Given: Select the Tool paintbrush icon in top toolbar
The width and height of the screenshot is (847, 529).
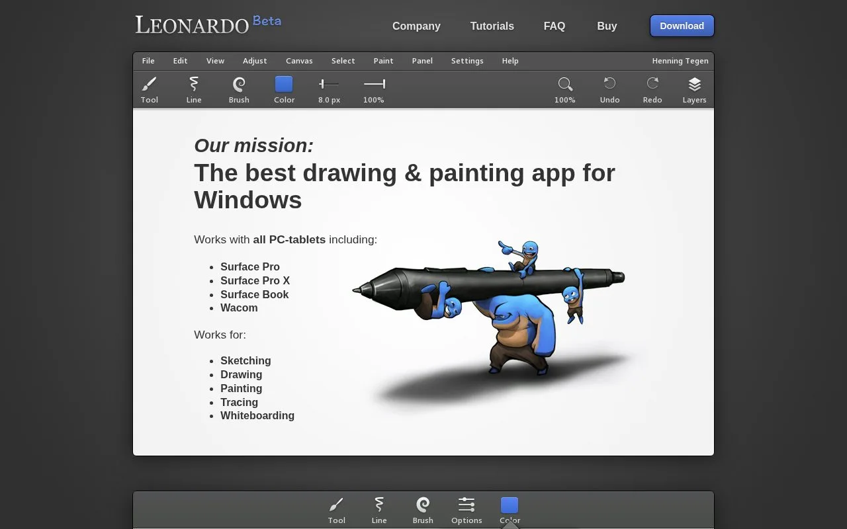Looking at the screenshot, I should click(x=149, y=84).
